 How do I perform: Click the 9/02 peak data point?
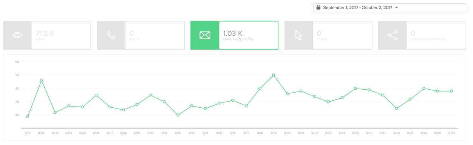41,80
